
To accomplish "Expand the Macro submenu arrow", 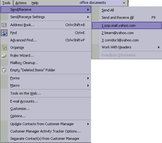I will (88, 85).
